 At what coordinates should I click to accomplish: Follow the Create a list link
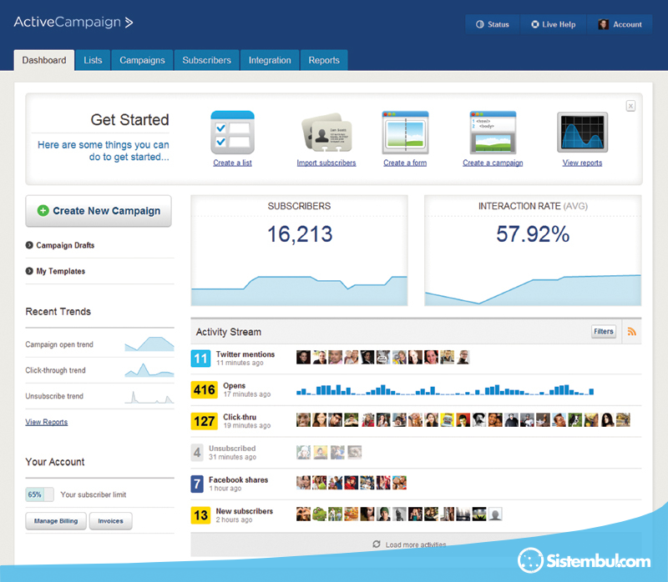pos(233,163)
